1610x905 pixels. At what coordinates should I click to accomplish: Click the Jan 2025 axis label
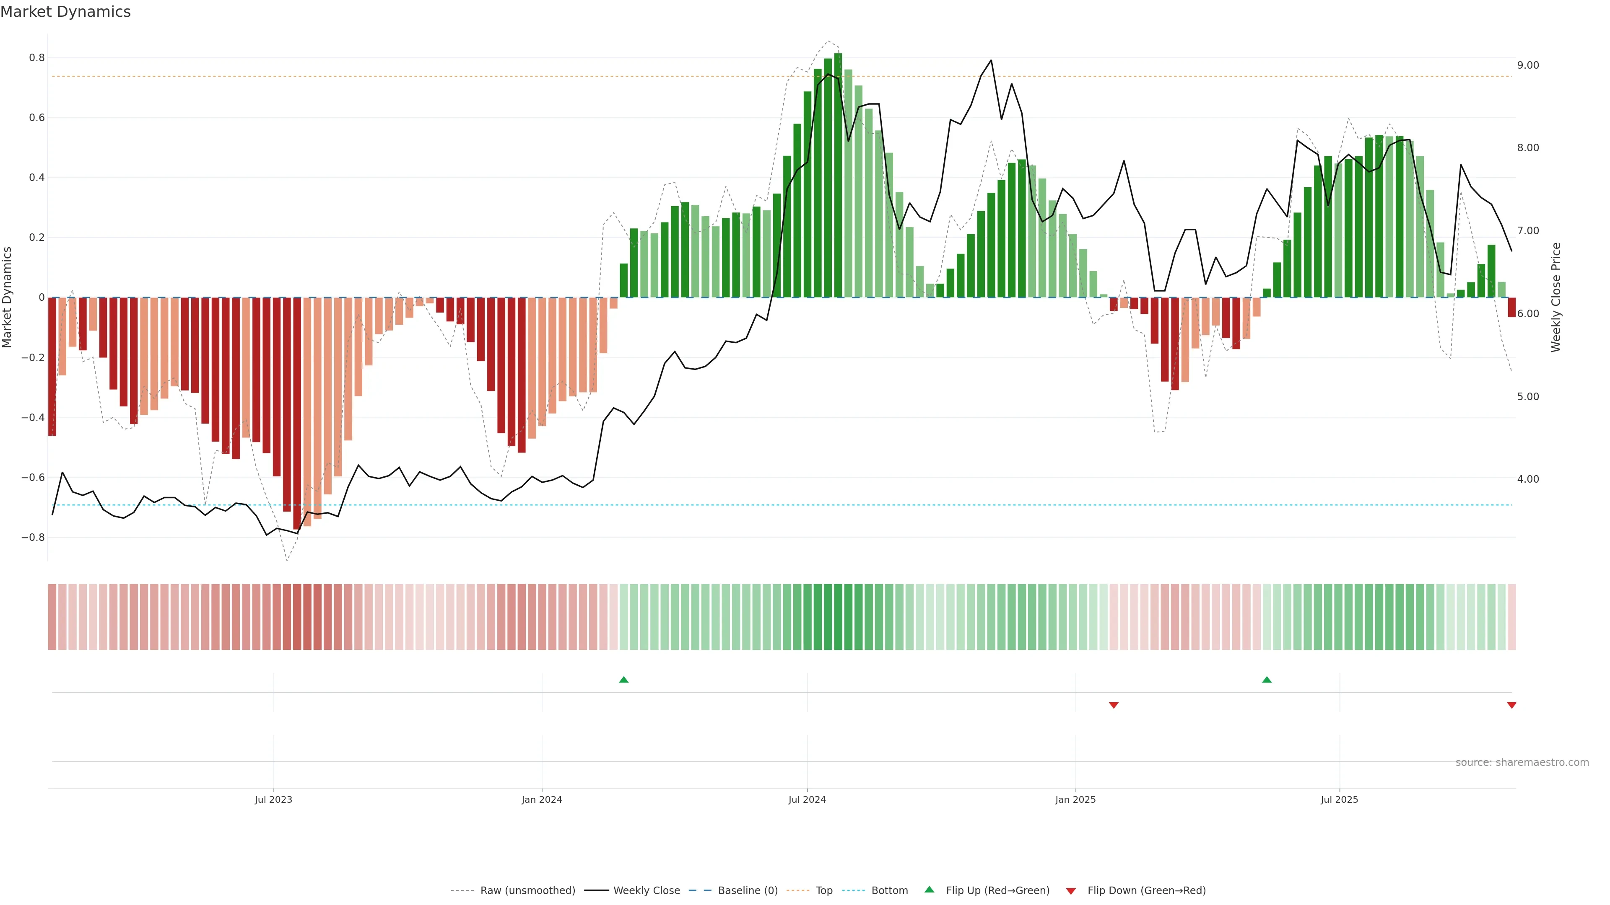1075,799
